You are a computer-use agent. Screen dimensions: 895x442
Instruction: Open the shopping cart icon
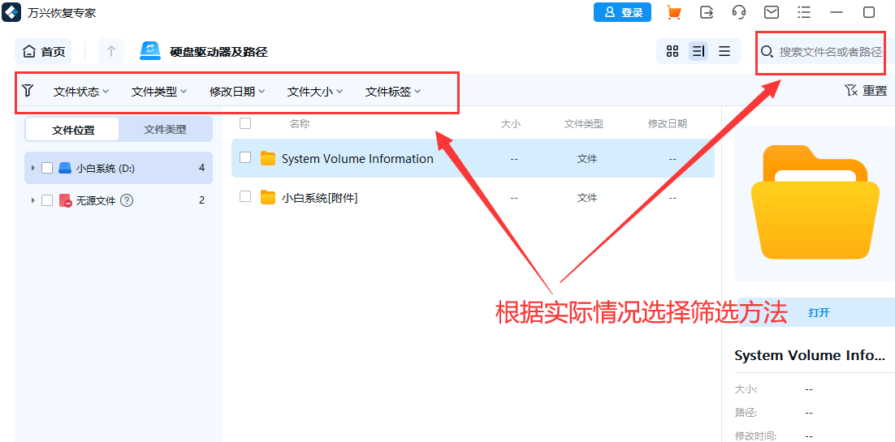click(x=674, y=12)
